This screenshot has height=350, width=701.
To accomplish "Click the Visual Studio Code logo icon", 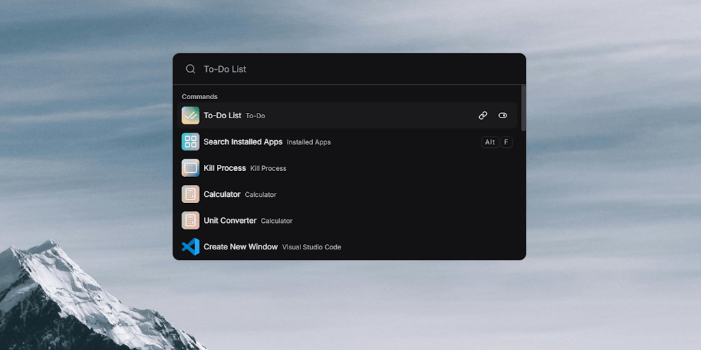I will [190, 247].
